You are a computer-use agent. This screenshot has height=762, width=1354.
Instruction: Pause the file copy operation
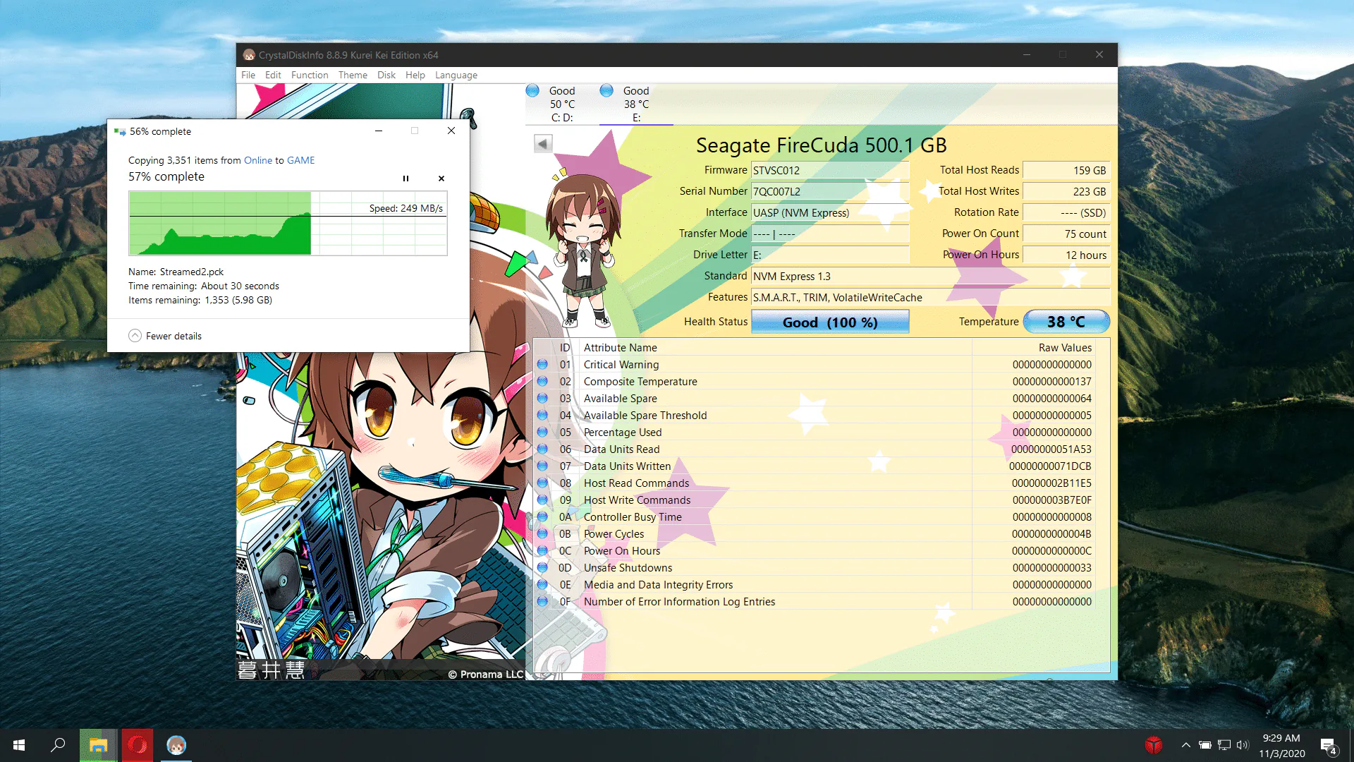coord(405,179)
